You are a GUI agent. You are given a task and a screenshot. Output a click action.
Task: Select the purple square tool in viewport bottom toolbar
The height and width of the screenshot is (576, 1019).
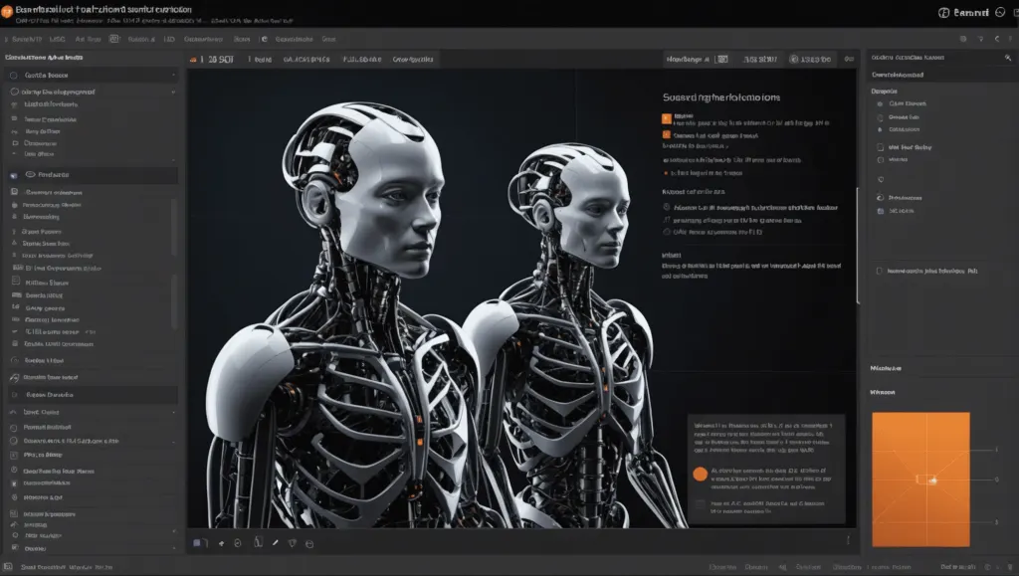pos(198,543)
